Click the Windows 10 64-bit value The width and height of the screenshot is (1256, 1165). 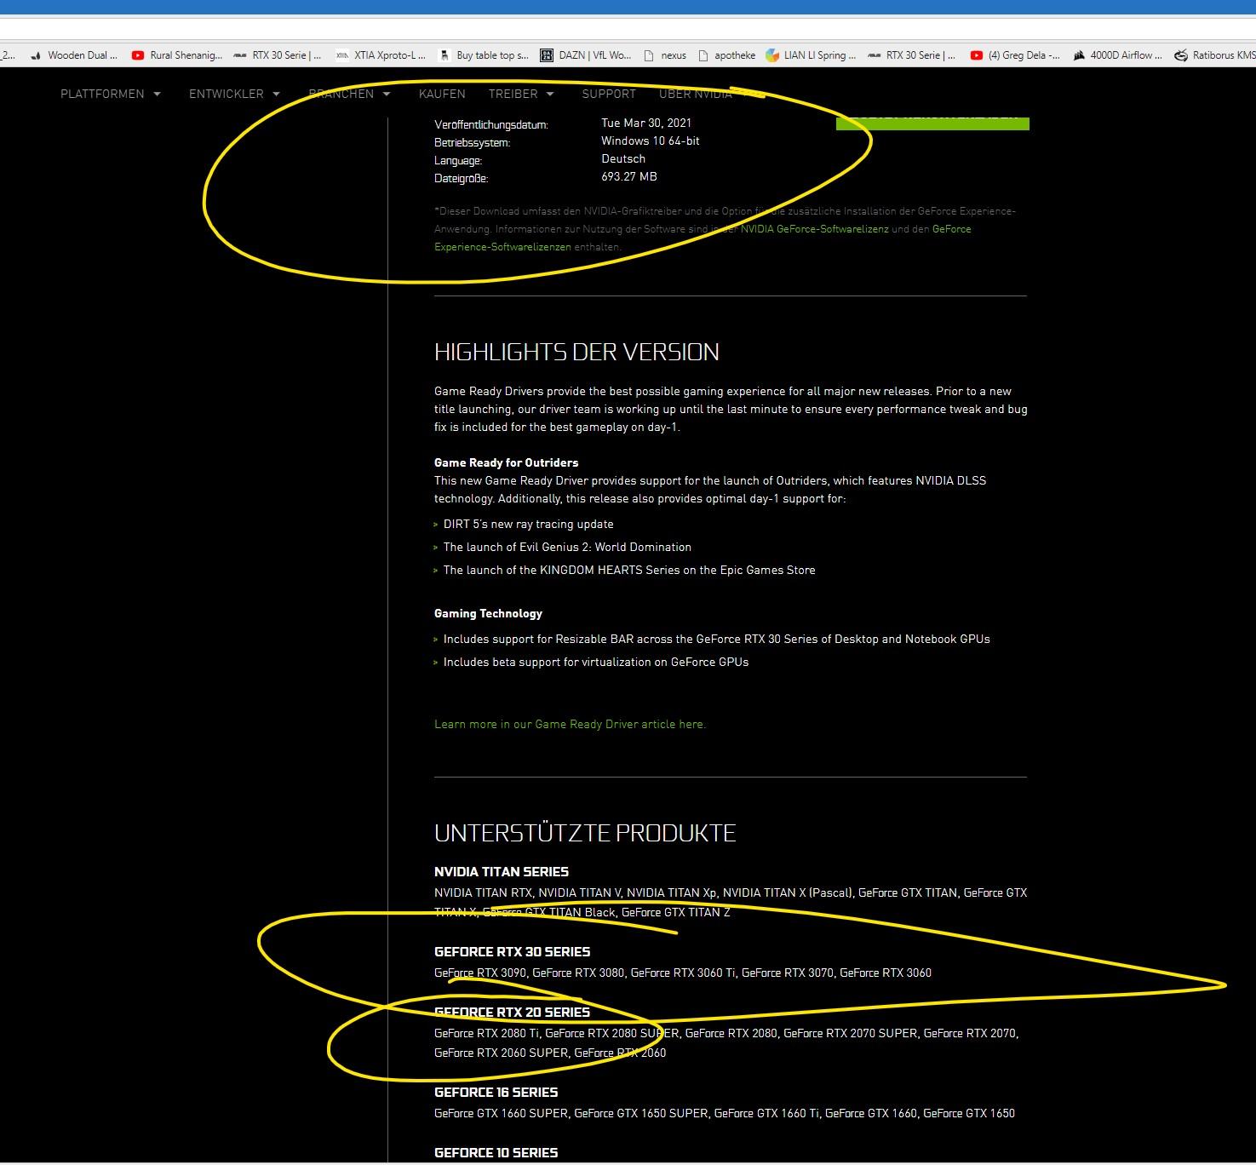[651, 141]
